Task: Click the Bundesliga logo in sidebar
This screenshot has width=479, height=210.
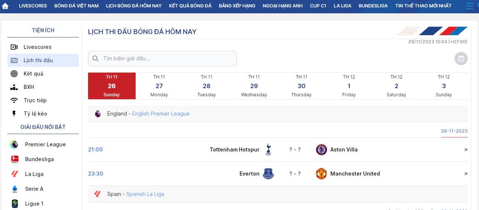Action: tap(15, 159)
